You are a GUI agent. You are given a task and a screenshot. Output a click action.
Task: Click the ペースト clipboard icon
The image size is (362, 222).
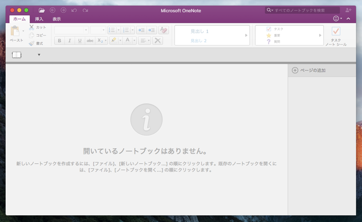(15, 31)
